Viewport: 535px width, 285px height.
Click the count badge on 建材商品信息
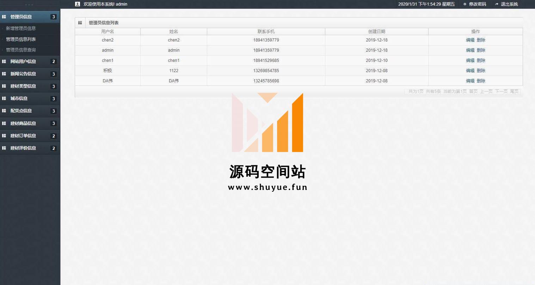point(54,123)
